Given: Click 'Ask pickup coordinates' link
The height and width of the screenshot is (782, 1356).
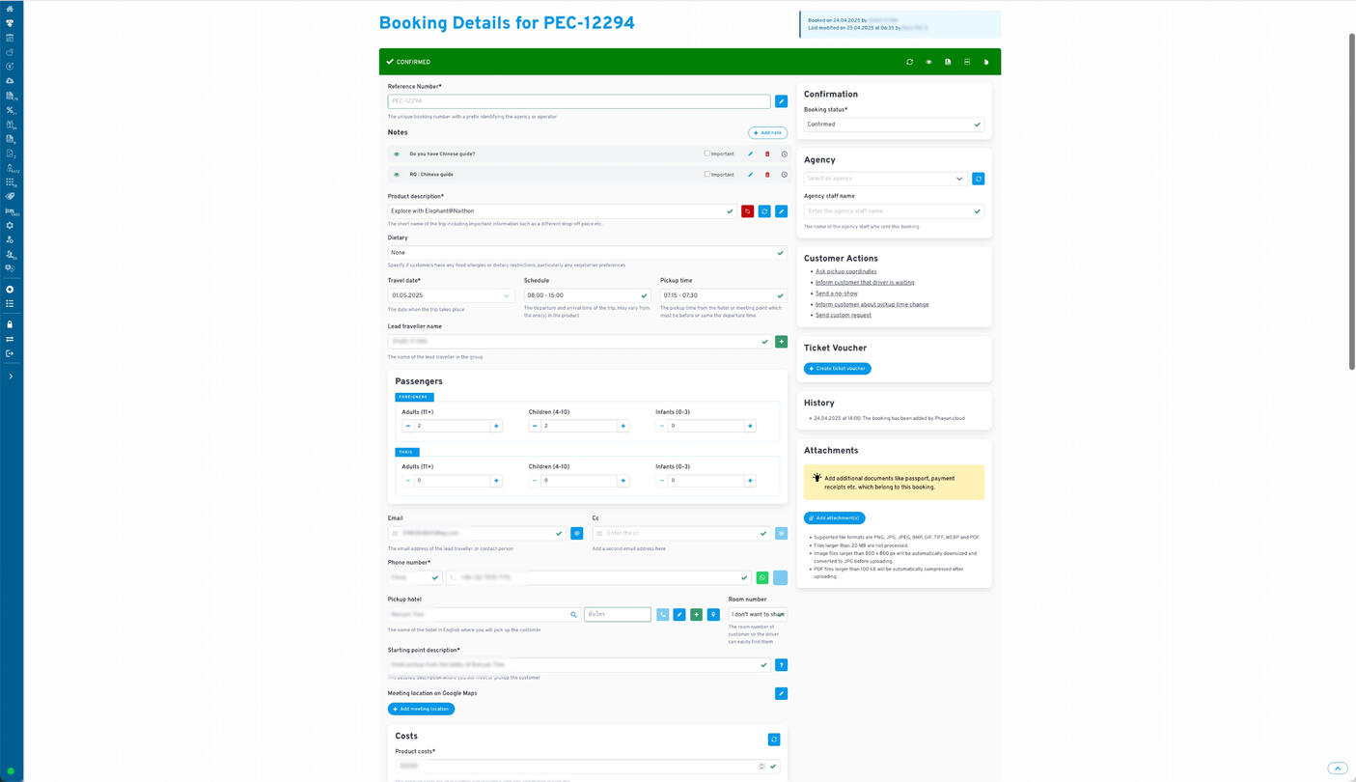Looking at the screenshot, I should (845, 271).
